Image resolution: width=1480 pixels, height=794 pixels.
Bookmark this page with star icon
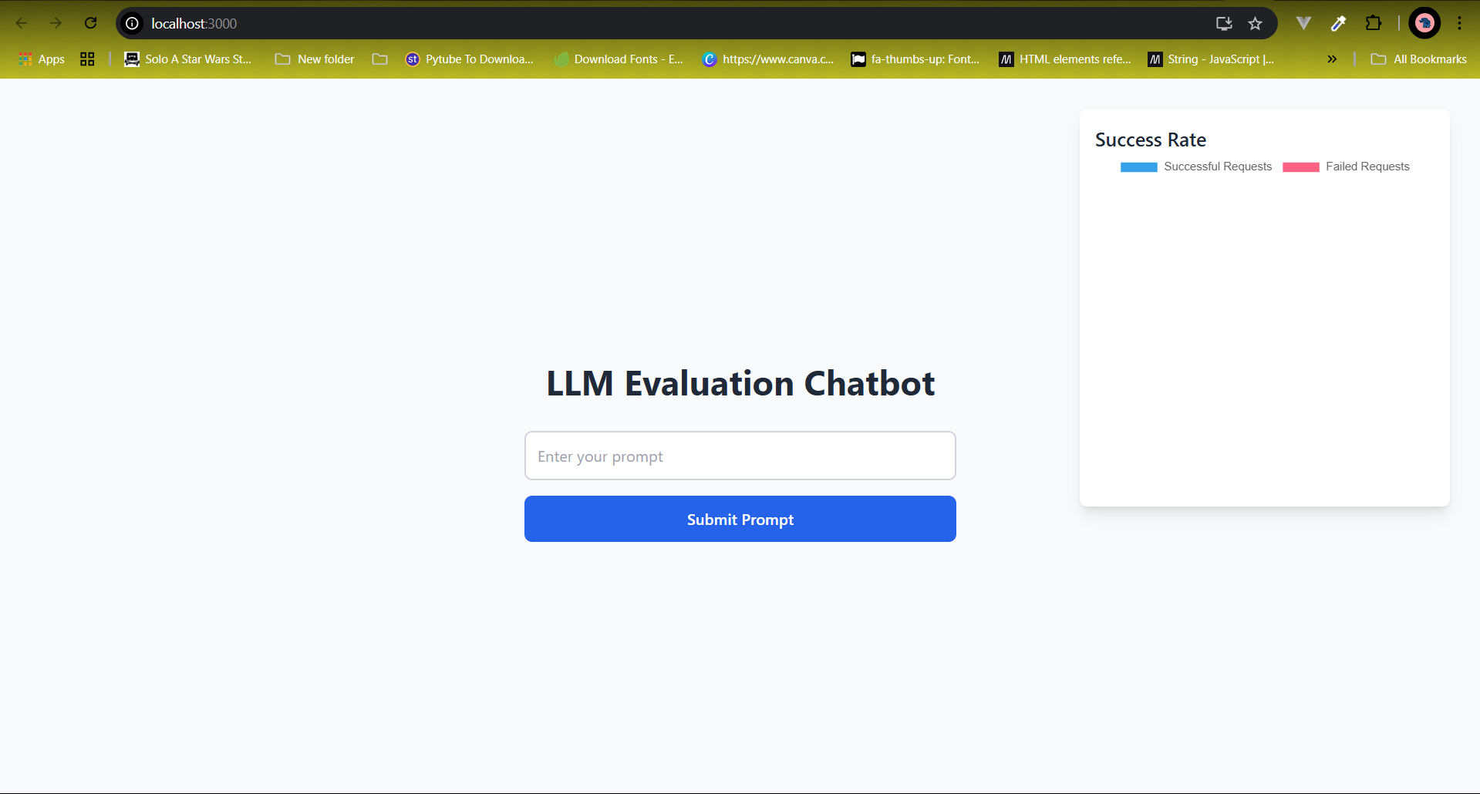pos(1255,23)
